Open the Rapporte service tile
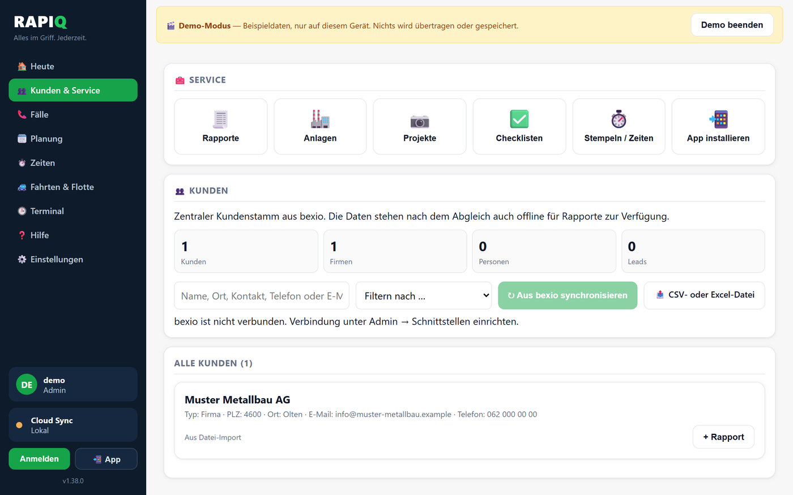This screenshot has width=793, height=495. click(x=220, y=126)
